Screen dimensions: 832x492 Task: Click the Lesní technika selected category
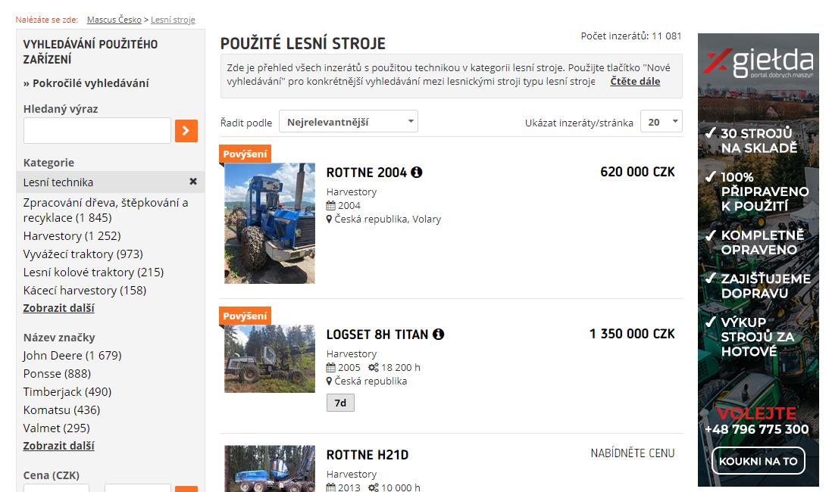point(58,182)
